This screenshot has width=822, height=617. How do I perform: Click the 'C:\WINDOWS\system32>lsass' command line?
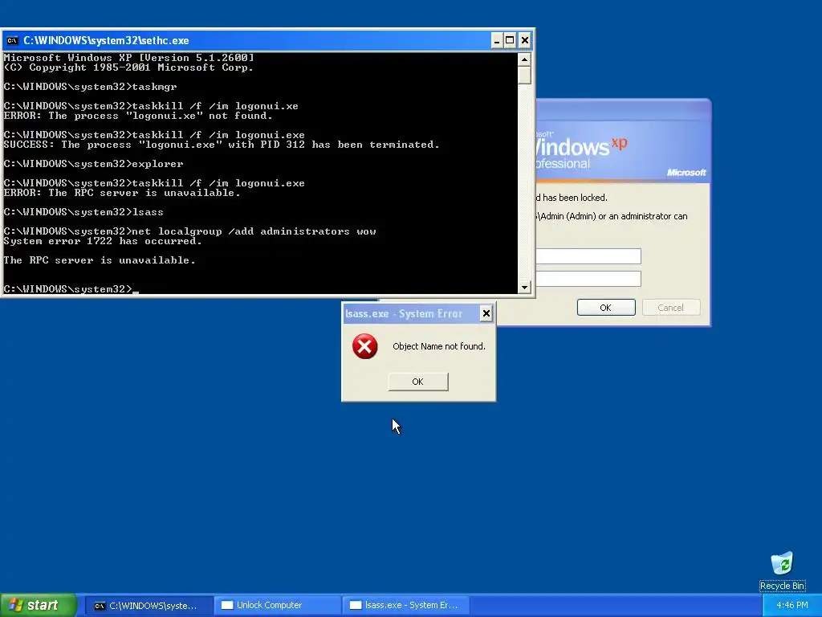[x=83, y=212]
